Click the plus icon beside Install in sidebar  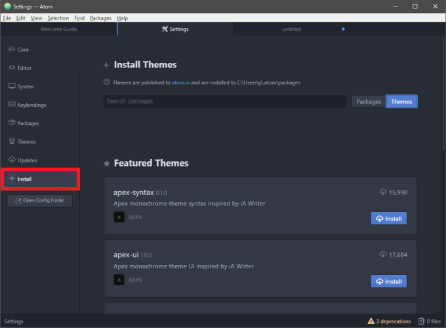coord(12,178)
